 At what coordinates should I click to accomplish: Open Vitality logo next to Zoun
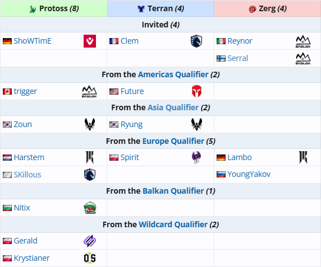click(x=90, y=124)
